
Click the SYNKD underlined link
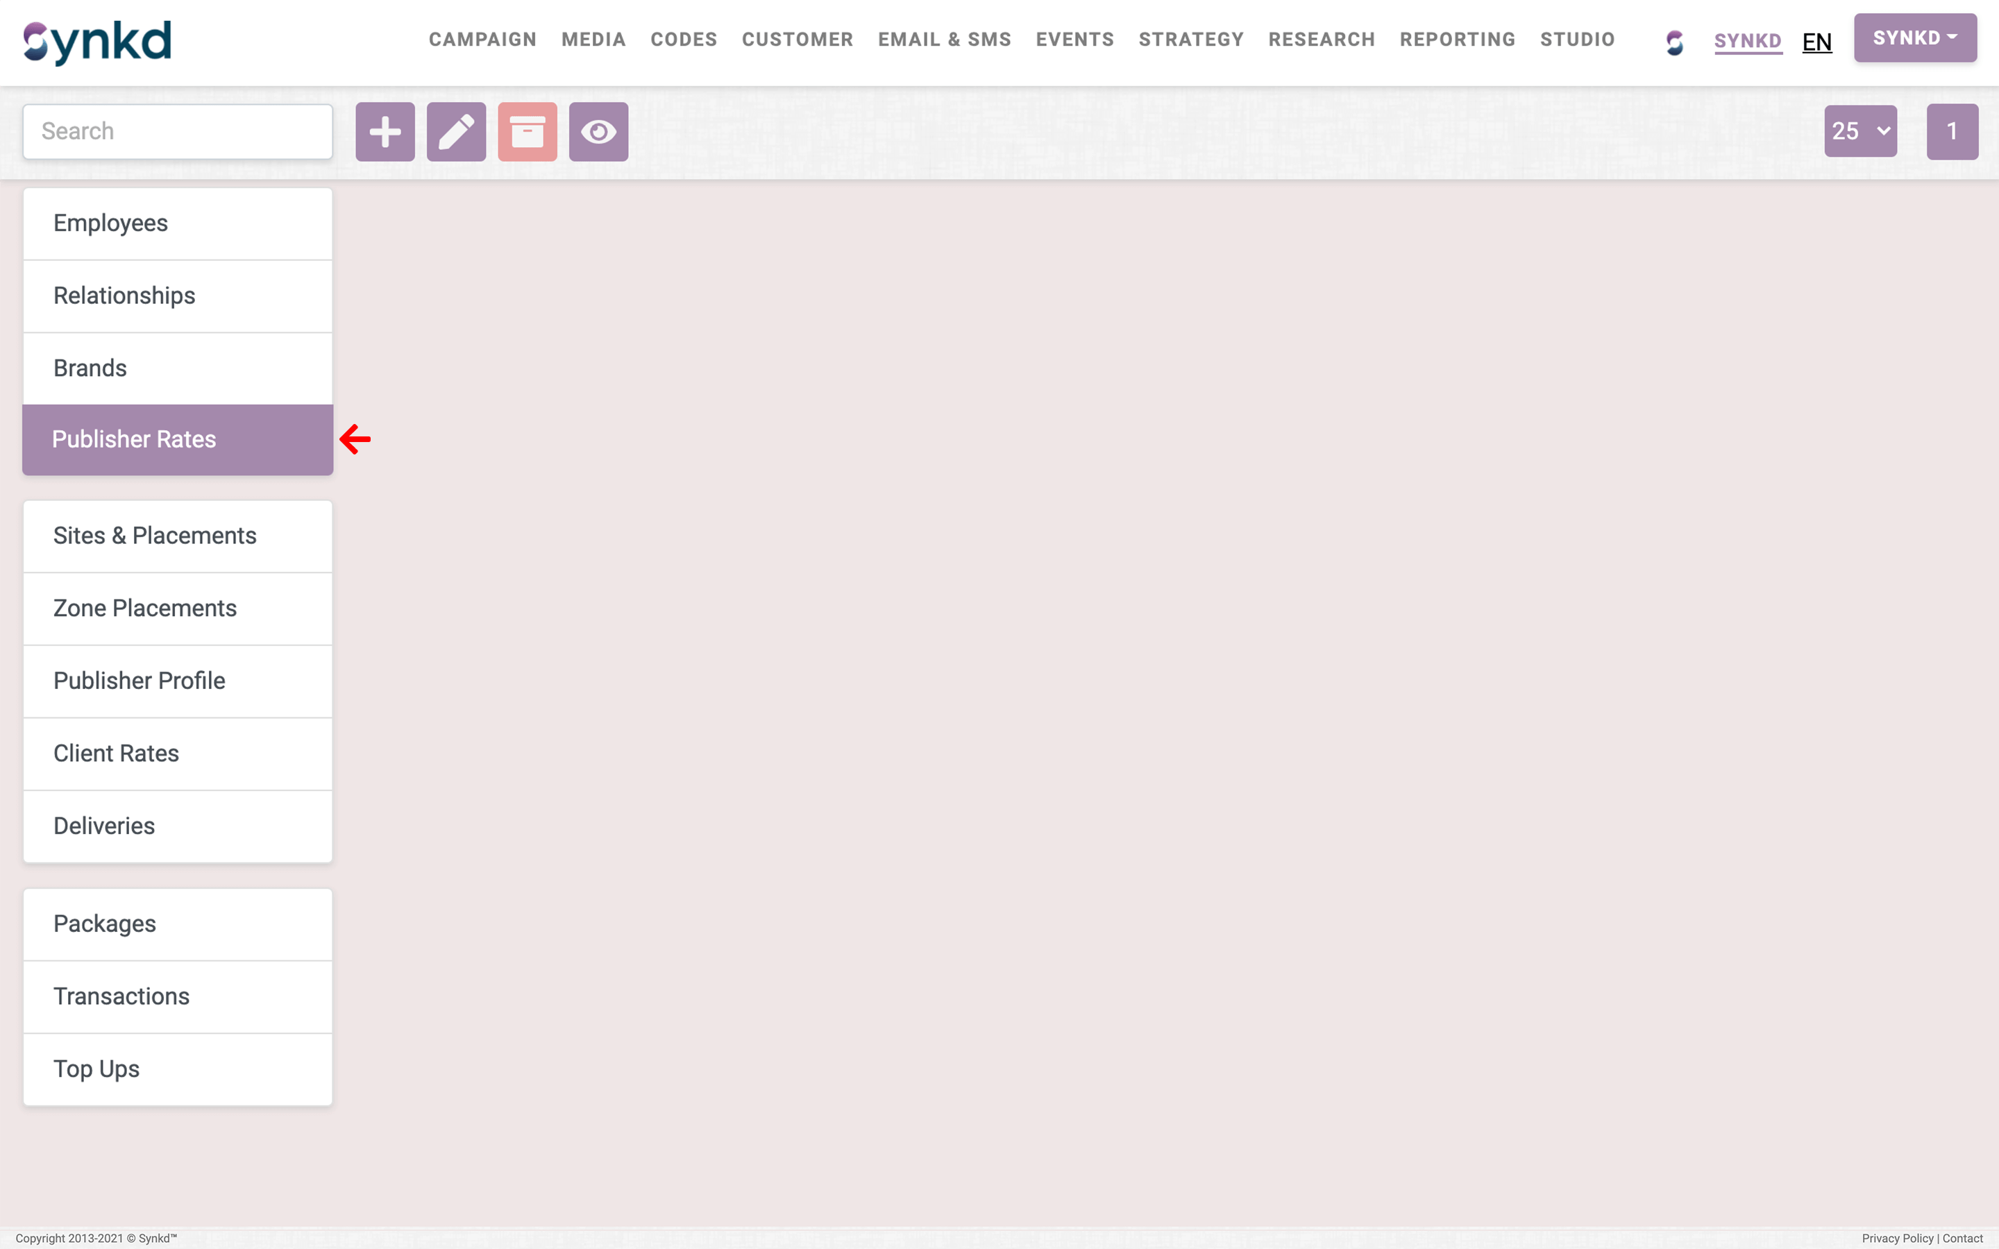coord(1748,42)
